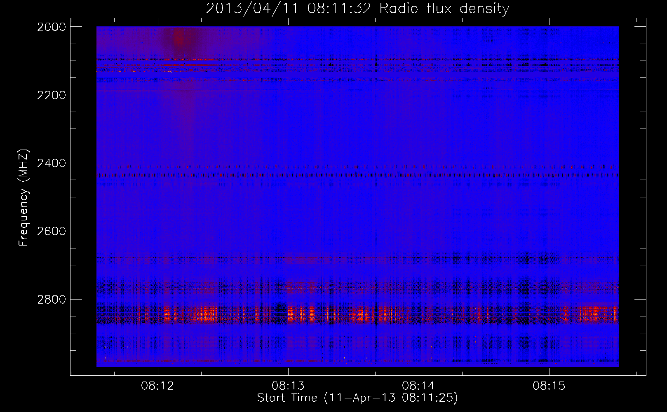The width and height of the screenshot is (667, 412).
Task: Select the 2600 frequency tick label
Action: (x=52, y=231)
